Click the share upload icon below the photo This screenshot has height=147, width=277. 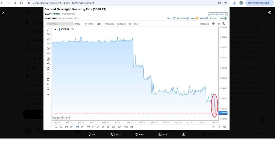click(x=183, y=134)
